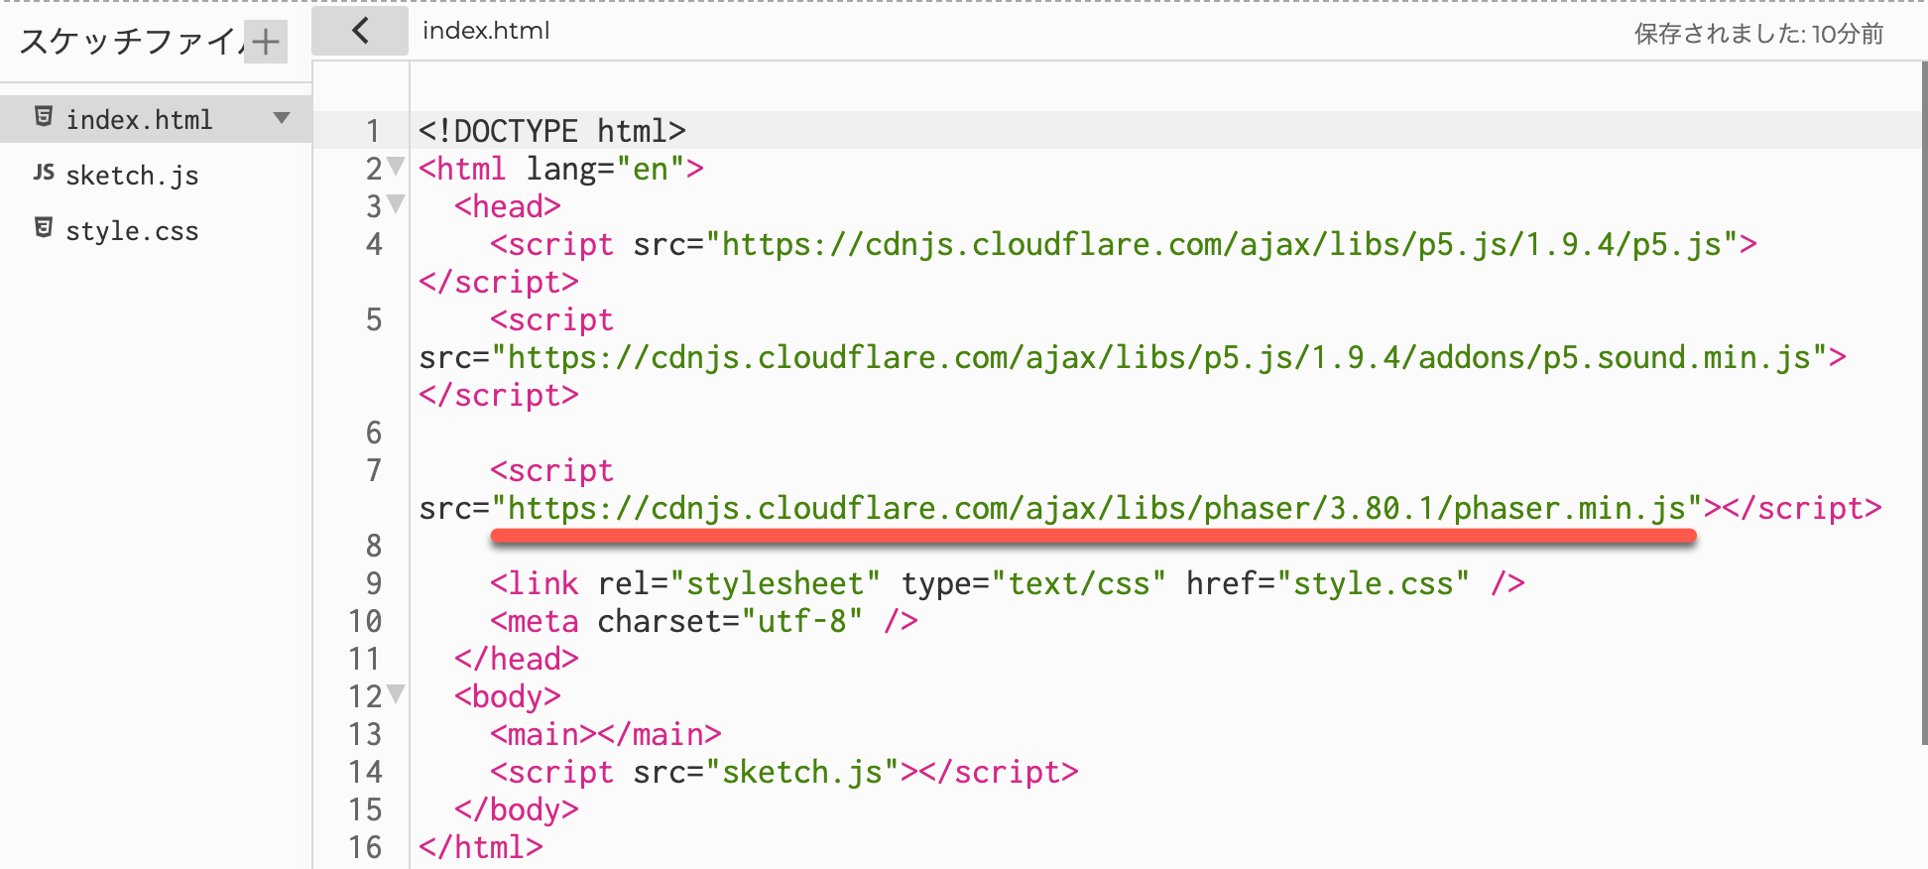1928x869 pixels.
Task: Fold the html tag at line 2
Action: click(396, 166)
